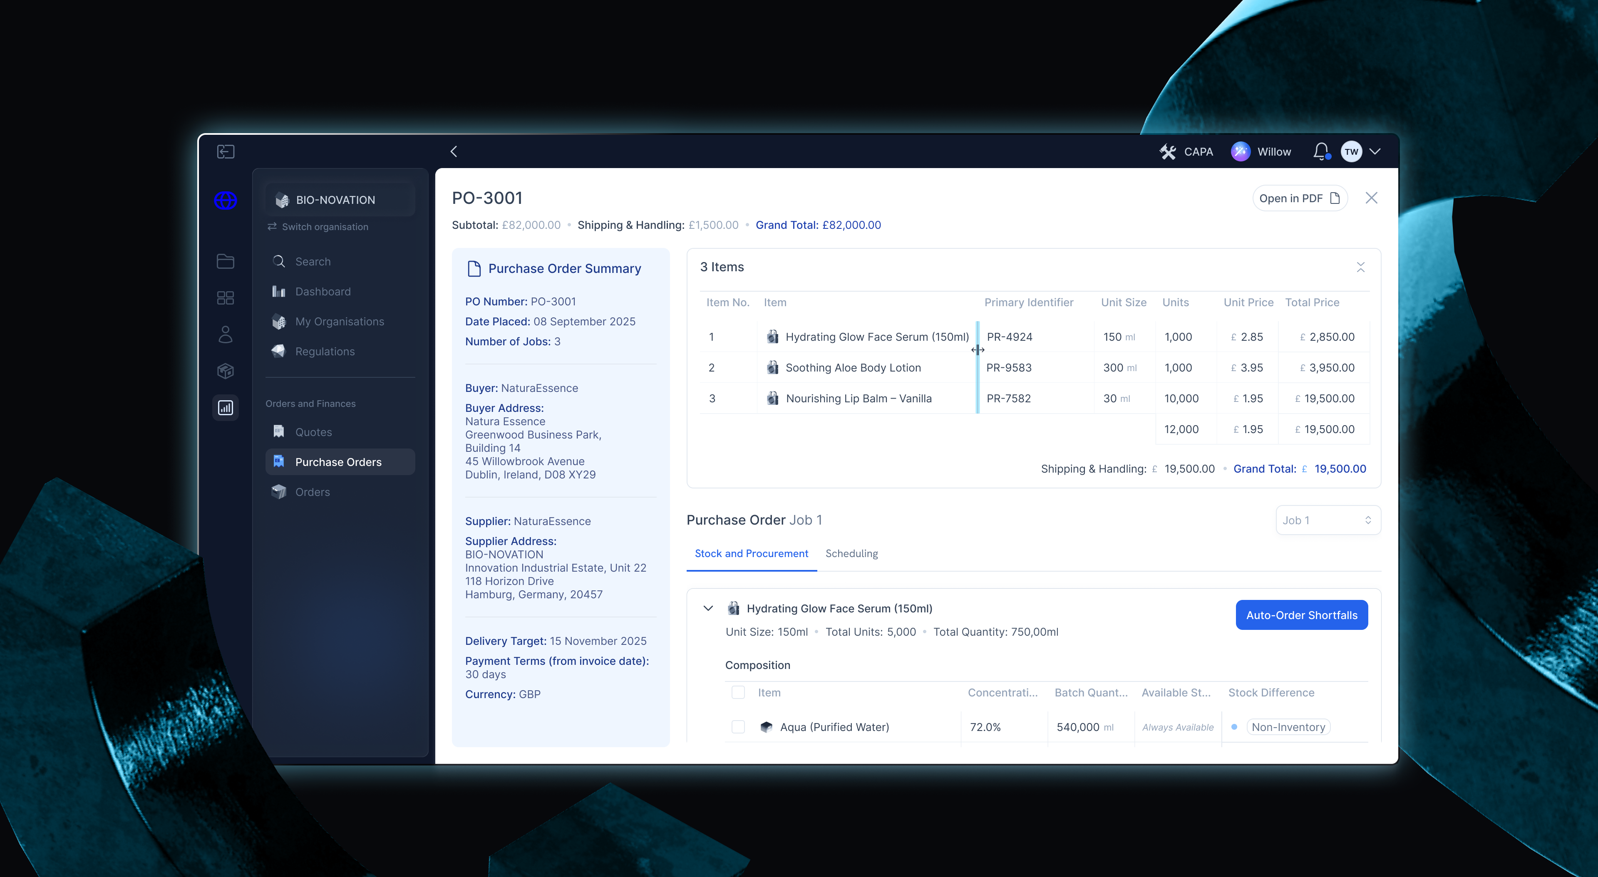Screen dimensions: 1598x877
Task: Click Open in PDF button
Action: [x=1299, y=198]
